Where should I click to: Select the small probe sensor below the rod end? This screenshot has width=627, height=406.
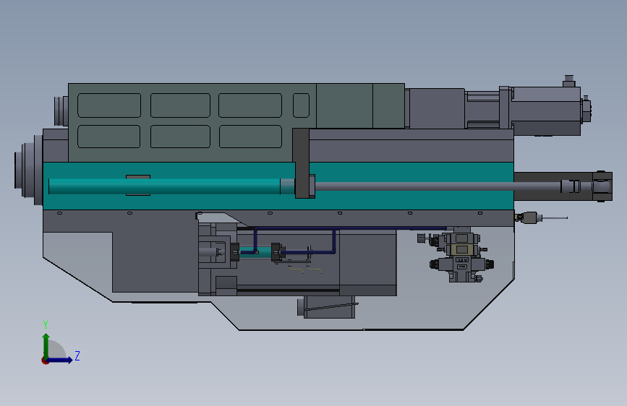[539, 217]
